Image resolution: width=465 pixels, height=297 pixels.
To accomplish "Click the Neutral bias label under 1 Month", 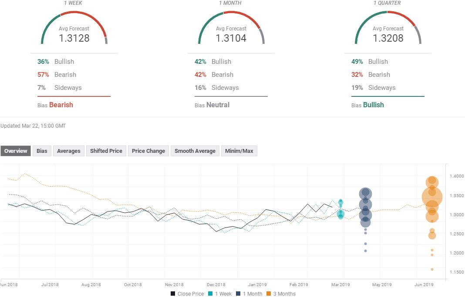I will (218, 105).
